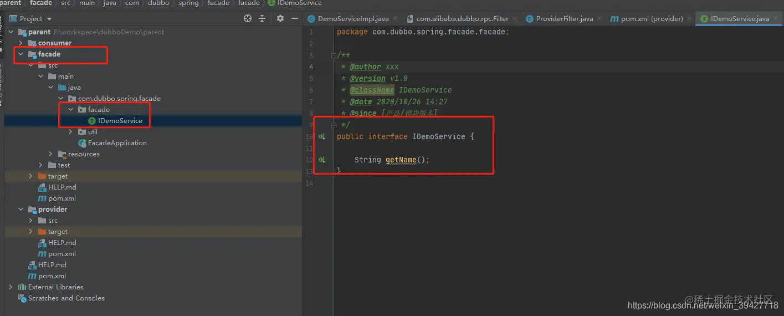Click the getName method in the code
The image size is (784, 316).
coord(401,160)
